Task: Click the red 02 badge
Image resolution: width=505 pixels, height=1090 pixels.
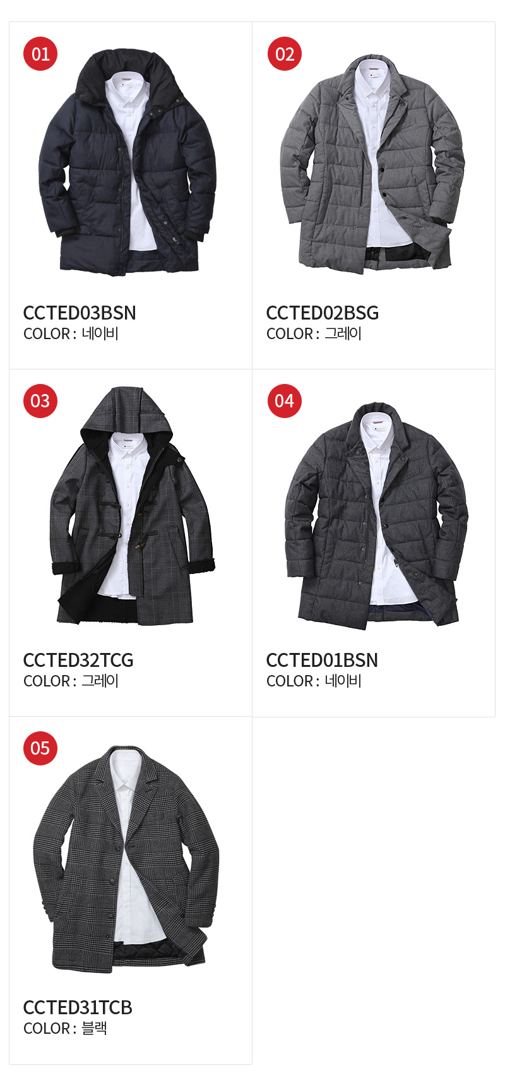Action: coord(285,54)
